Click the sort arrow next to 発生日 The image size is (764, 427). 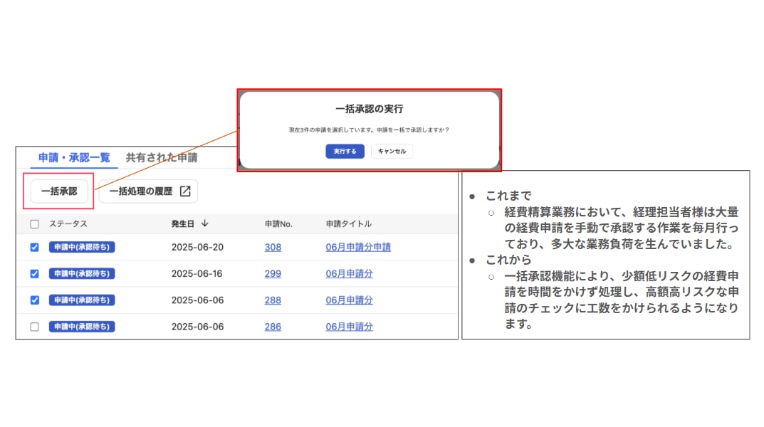point(205,223)
